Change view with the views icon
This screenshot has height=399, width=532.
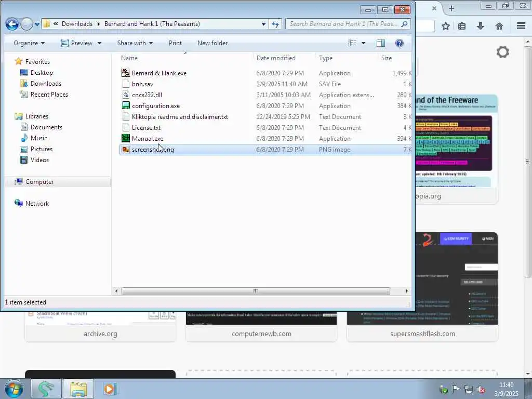tap(352, 43)
